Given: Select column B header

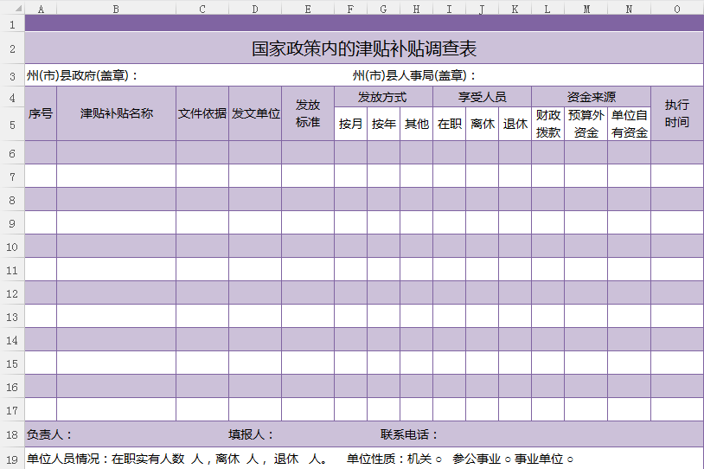Looking at the screenshot, I should click(x=116, y=9).
